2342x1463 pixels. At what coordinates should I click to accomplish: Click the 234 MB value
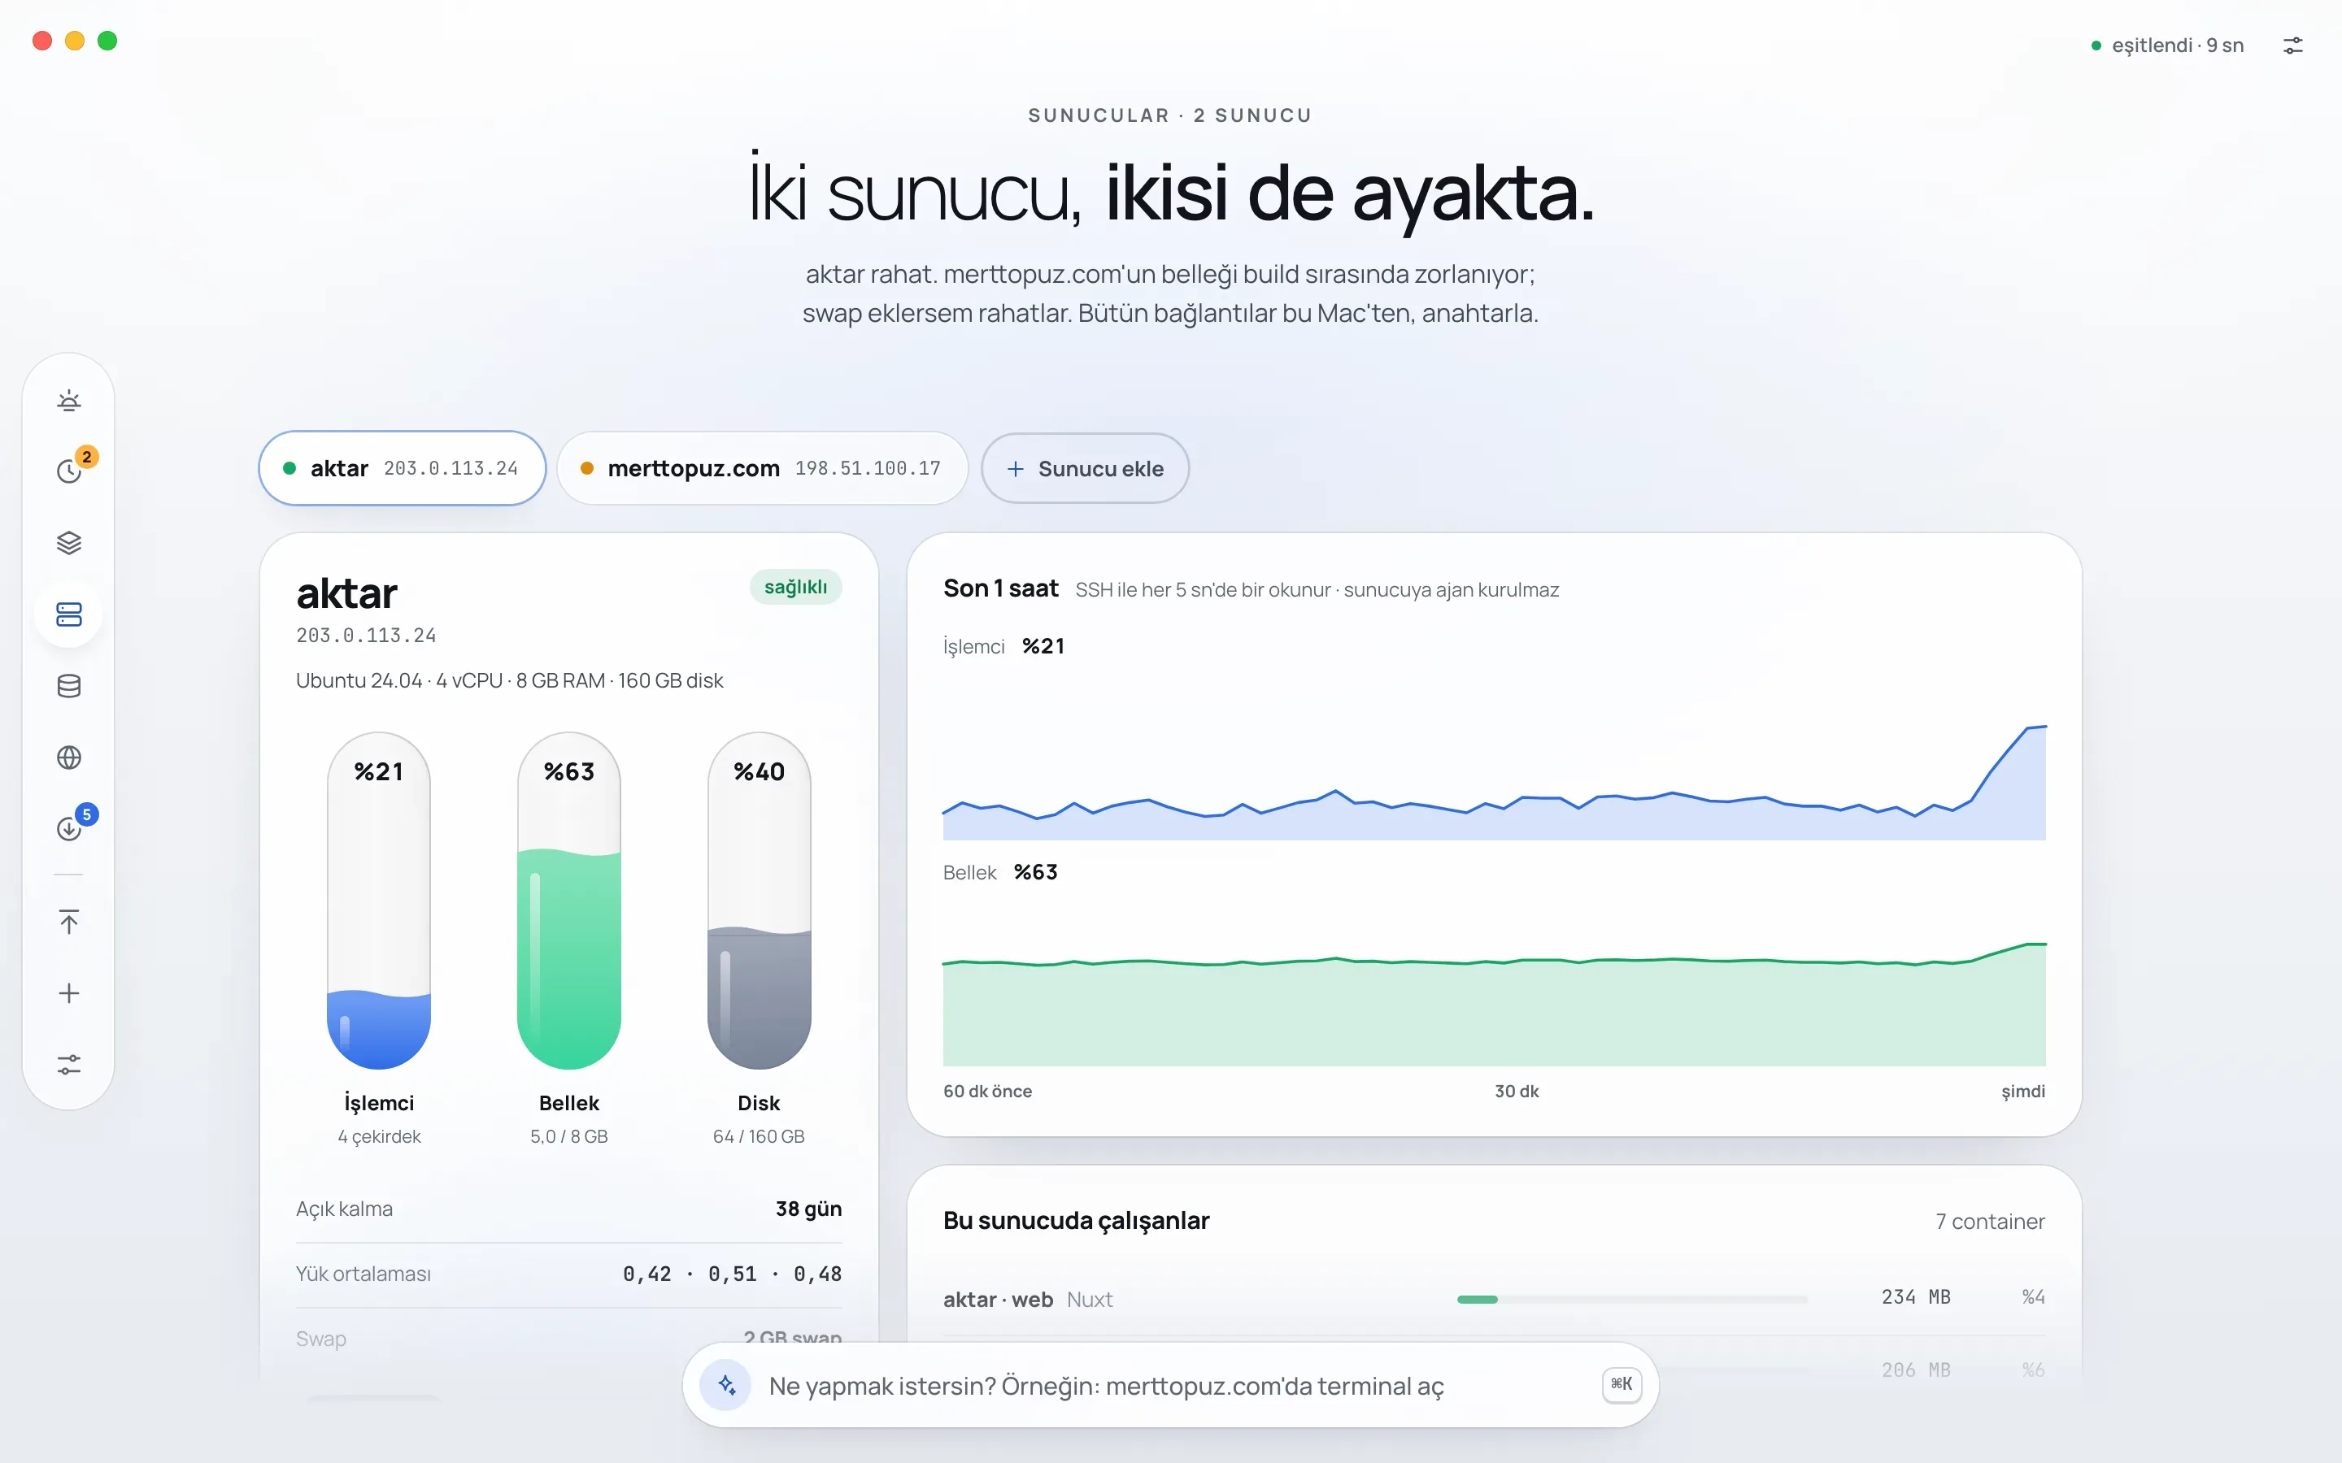pyautogui.click(x=1915, y=1296)
